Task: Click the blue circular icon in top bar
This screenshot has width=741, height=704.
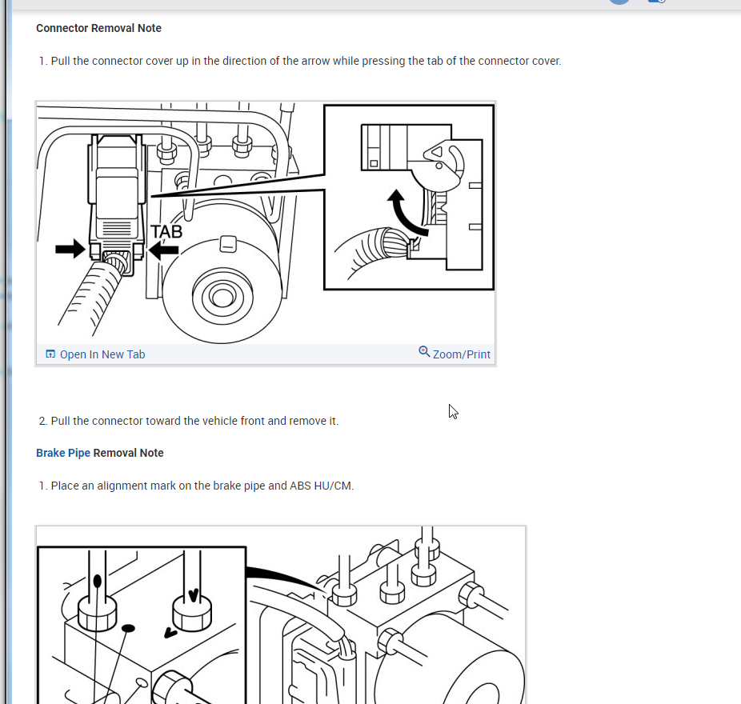Action: (x=619, y=2)
